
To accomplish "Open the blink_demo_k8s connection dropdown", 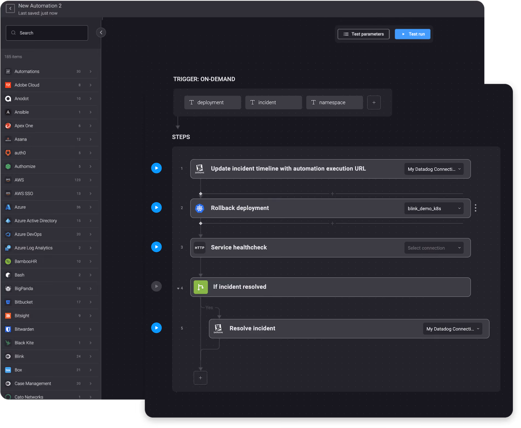I will (434, 209).
